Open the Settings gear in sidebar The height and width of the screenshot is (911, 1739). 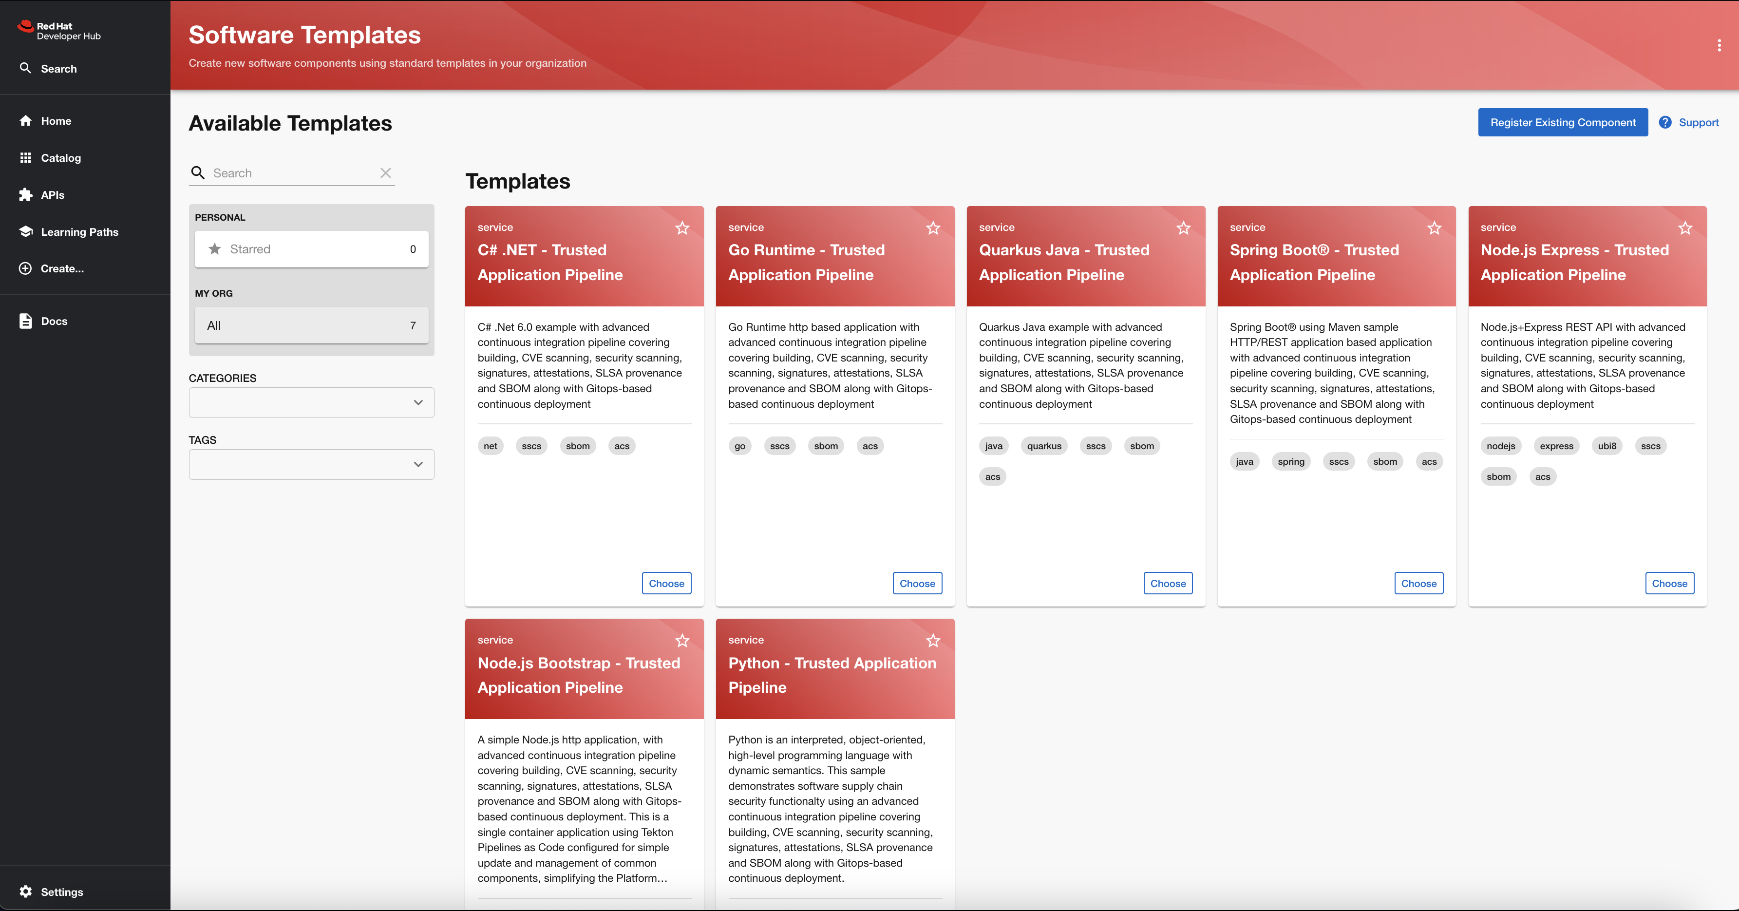[x=26, y=892]
